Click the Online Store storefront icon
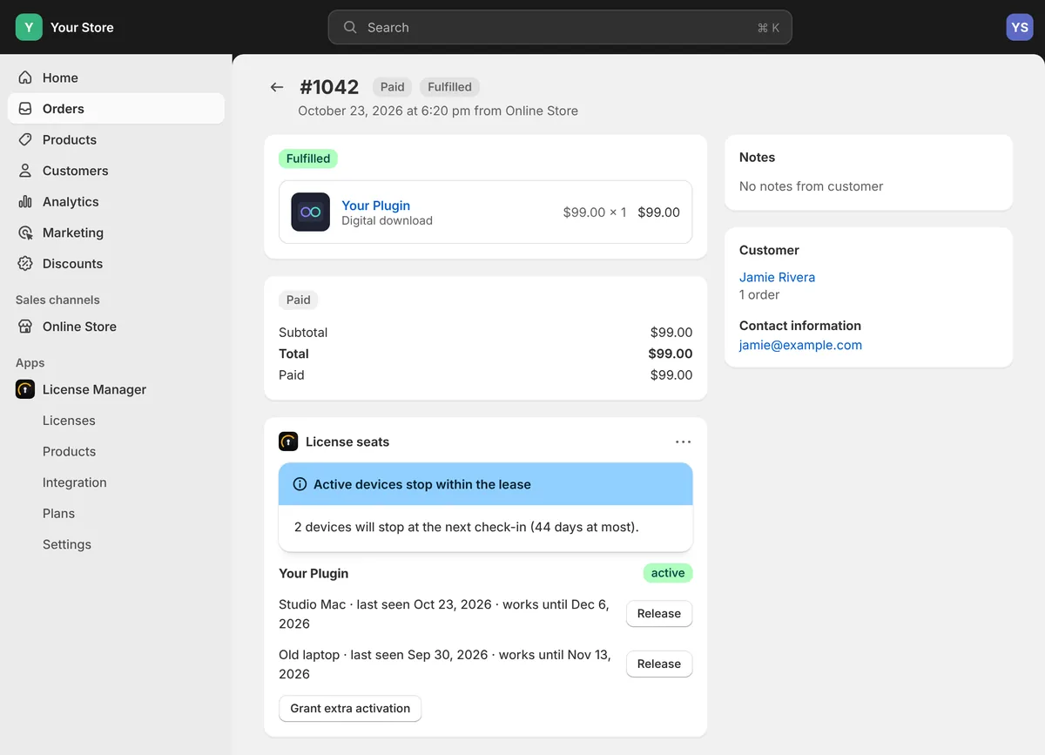Screen dimensions: 1045x755 (25, 327)
